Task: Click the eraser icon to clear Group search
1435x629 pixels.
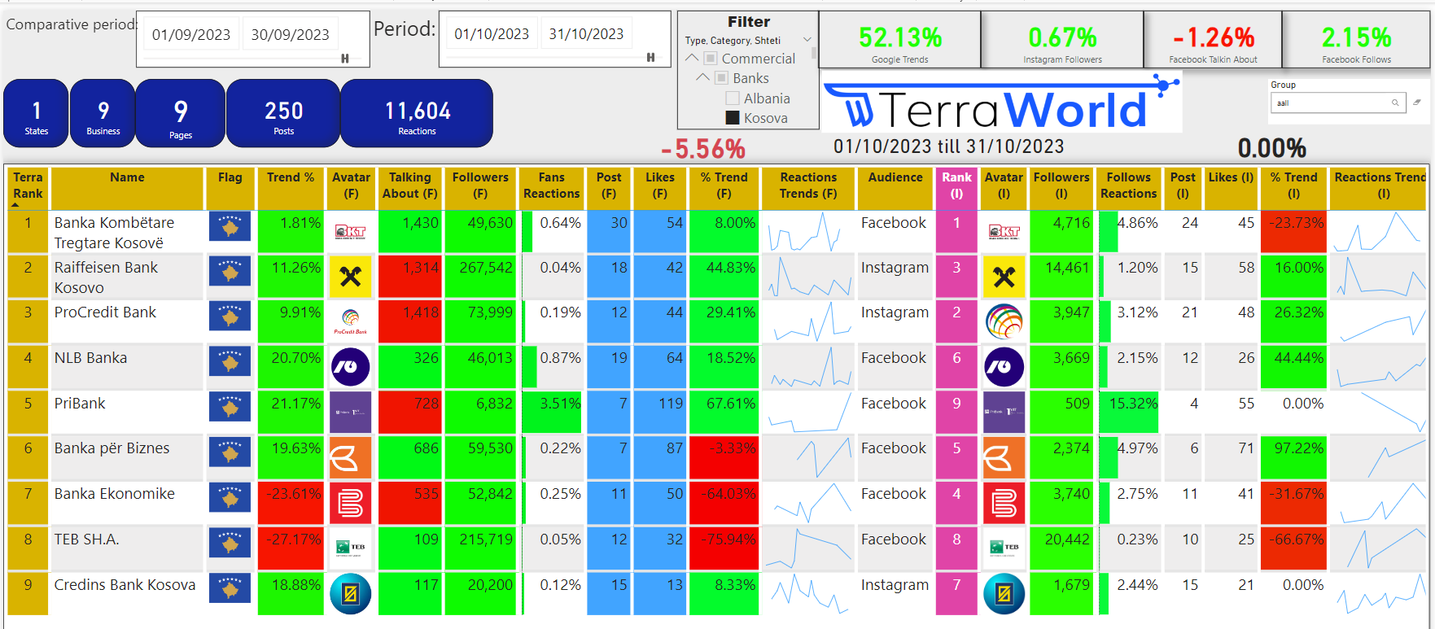Action: tap(1417, 103)
